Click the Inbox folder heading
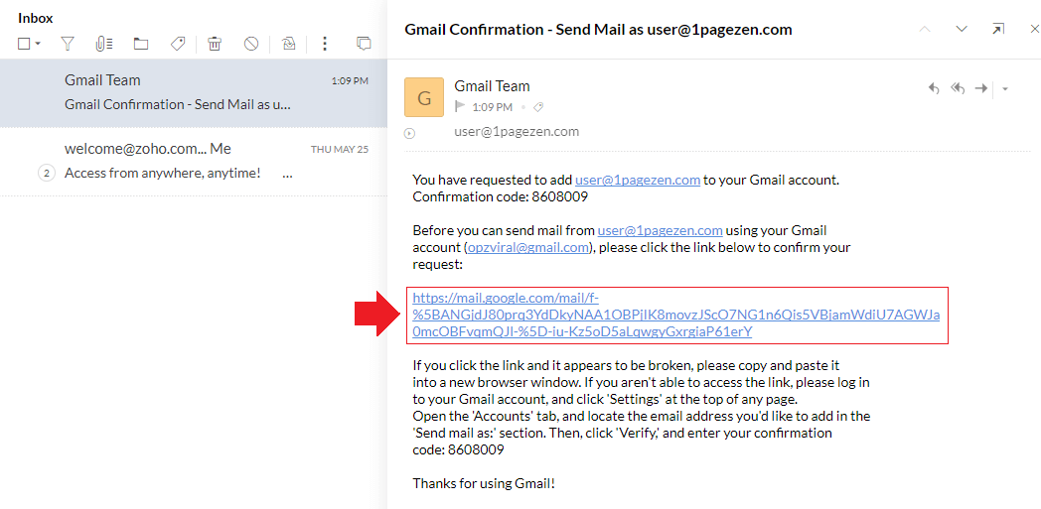The height and width of the screenshot is (509, 1041). (35, 19)
